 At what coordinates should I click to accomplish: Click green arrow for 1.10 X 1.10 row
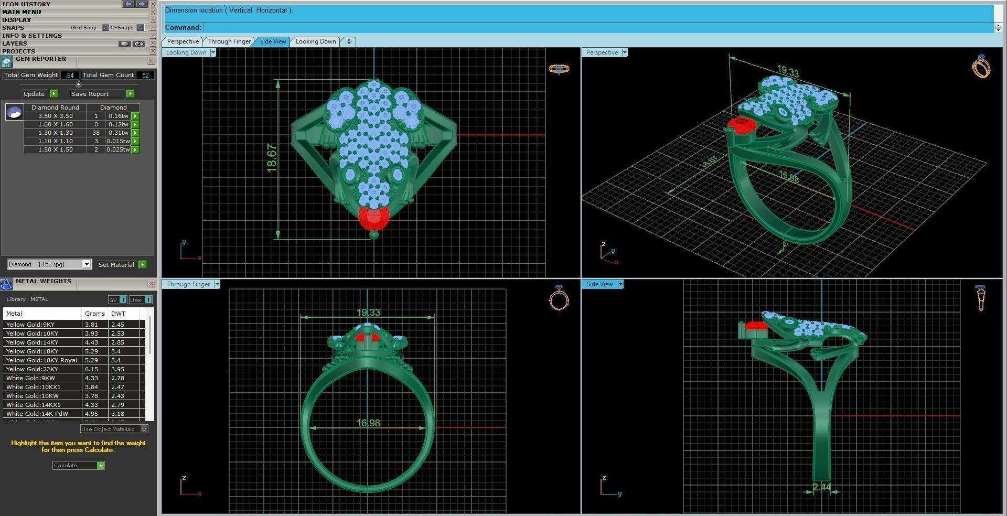click(135, 141)
